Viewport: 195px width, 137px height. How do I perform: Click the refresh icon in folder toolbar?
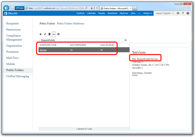point(58,34)
